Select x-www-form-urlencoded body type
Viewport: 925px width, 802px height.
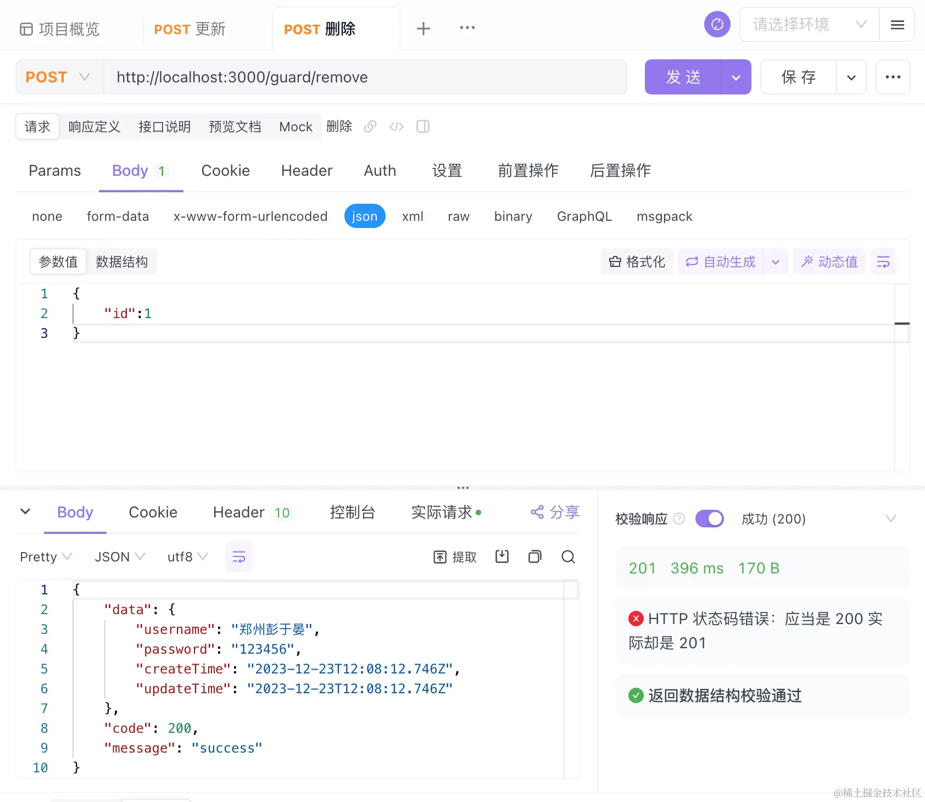tap(250, 216)
